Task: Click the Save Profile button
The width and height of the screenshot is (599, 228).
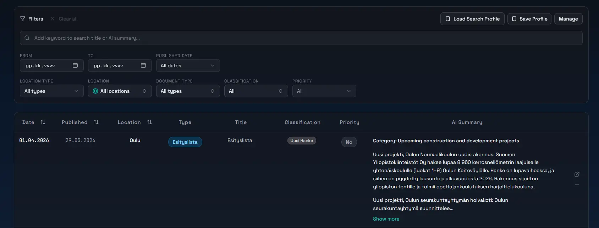Action: [529, 19]
